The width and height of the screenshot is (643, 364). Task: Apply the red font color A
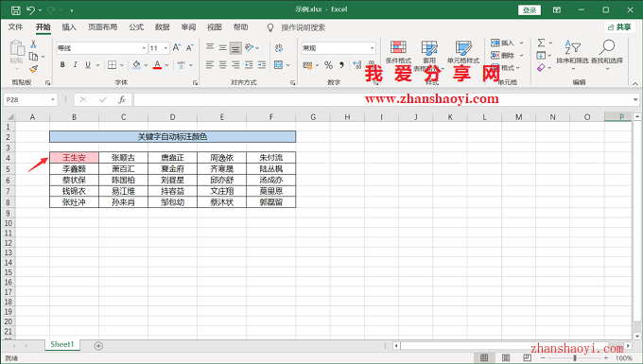[x=157, y=65]
